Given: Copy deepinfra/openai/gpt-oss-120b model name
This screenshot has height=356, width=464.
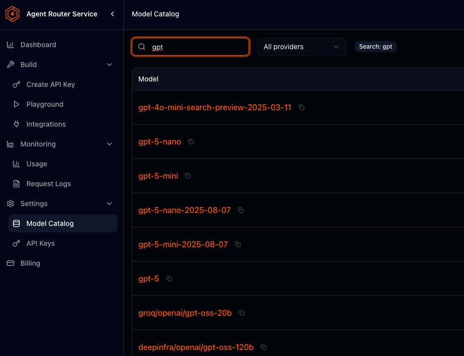Looking at the screenshot, I should (264, 347).
